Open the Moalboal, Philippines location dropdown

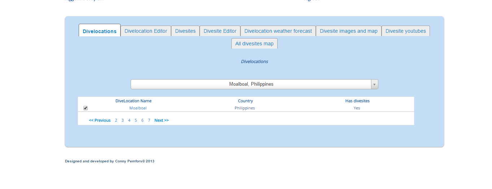(254, 84)
